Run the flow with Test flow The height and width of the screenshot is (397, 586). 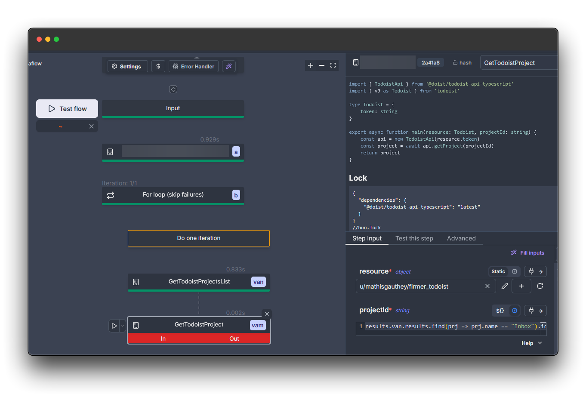point(67,109)
